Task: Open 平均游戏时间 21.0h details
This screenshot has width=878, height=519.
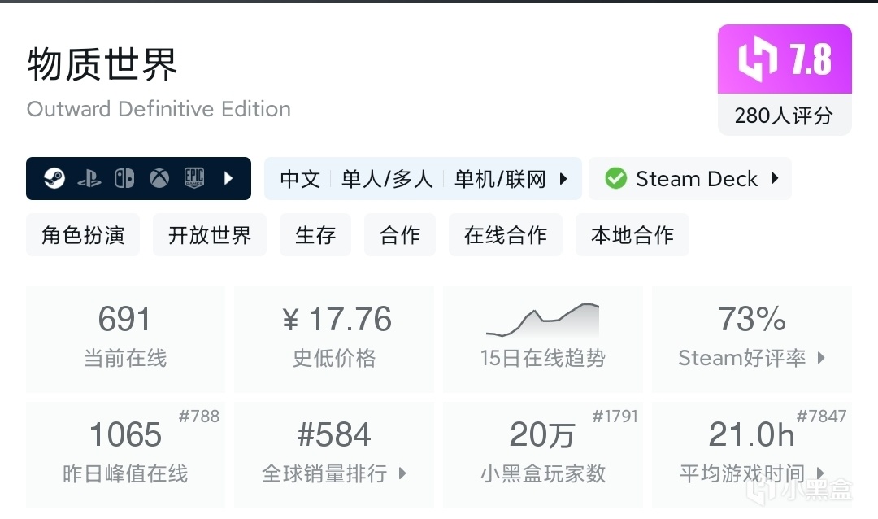Action: [752, 454]
